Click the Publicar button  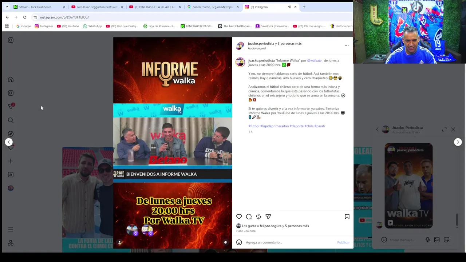343,242
